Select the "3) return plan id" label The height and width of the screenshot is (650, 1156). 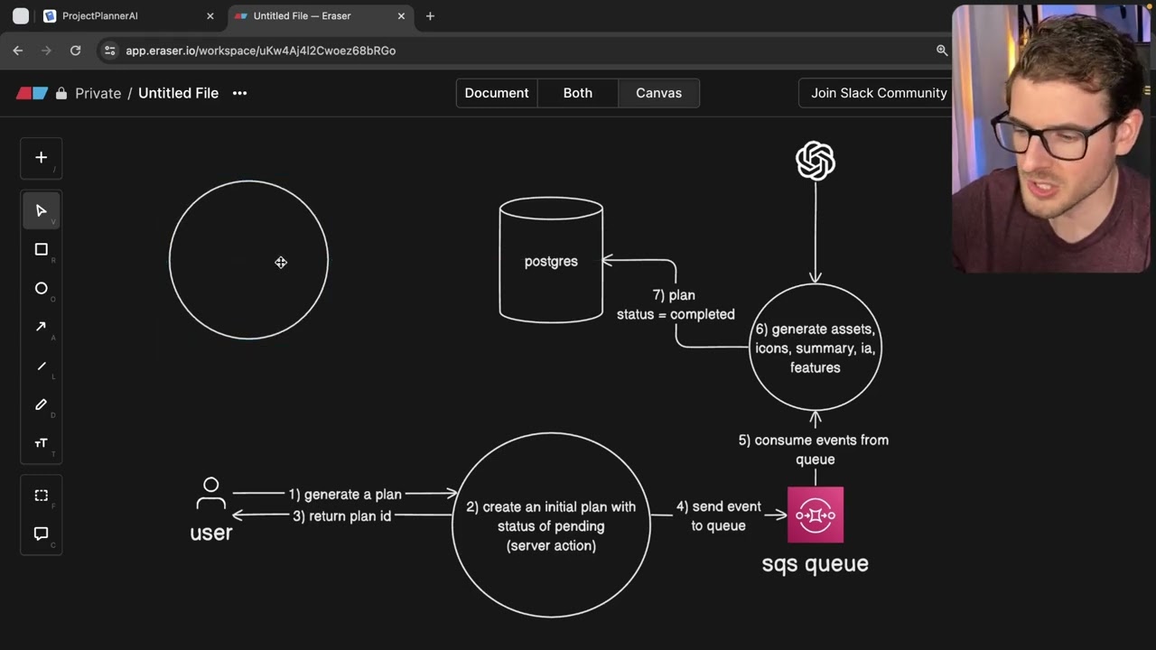[341, 515]
